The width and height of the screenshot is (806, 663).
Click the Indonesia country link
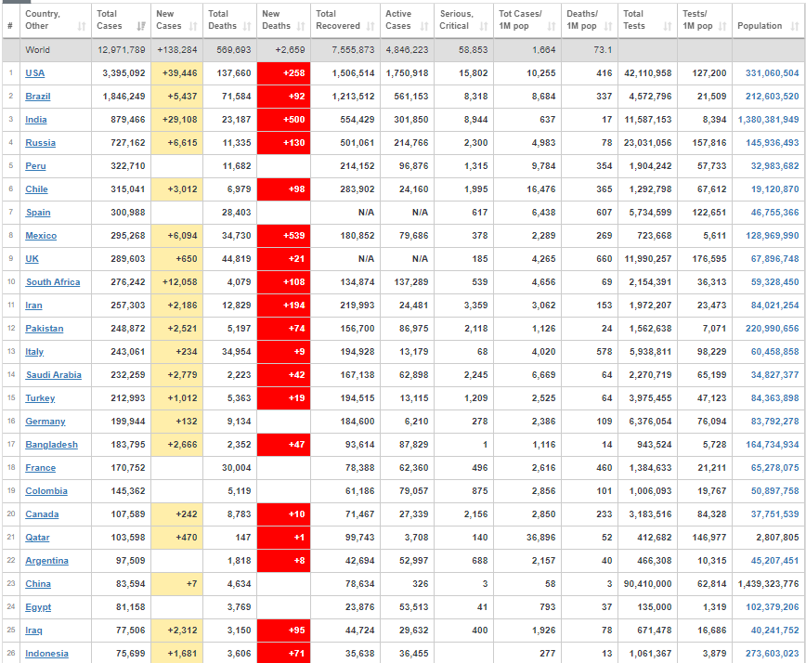(x=46, y=654)
